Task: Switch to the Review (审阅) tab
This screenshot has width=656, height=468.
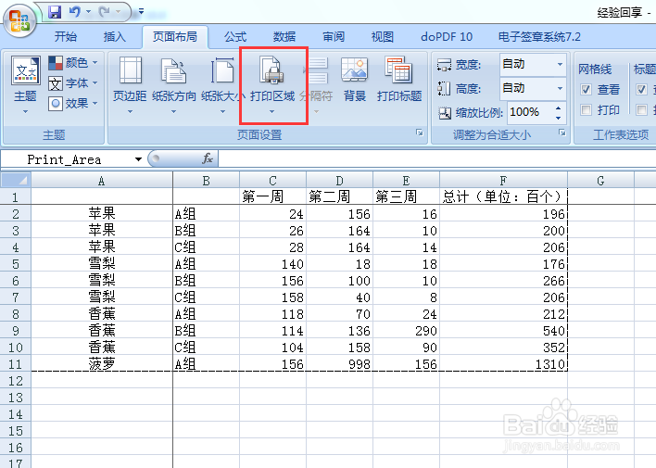Action: (334, 37)
